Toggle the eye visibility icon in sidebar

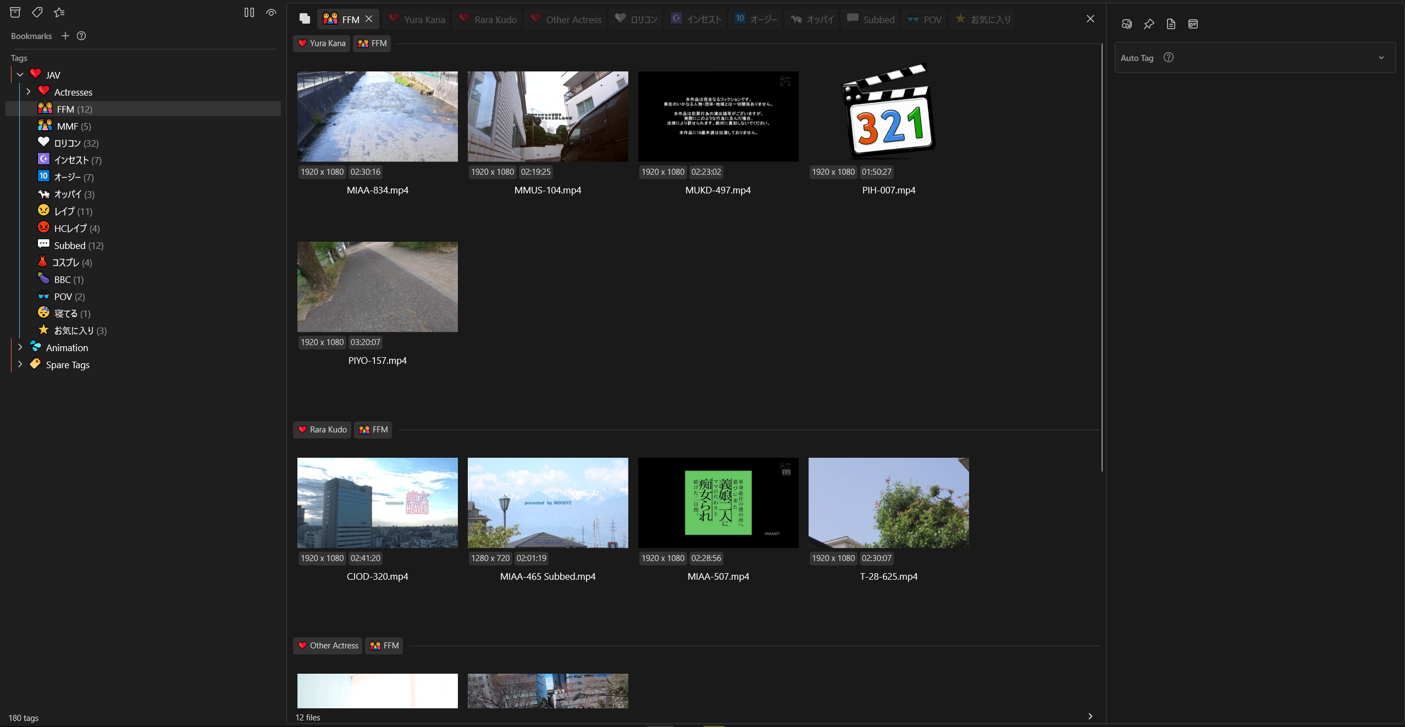(x=271, y=12)
